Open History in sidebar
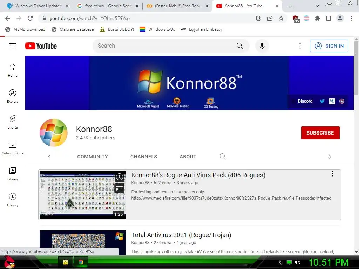 (13, 200)
